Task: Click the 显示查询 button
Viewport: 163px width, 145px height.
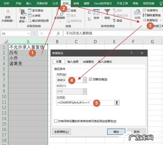Action: tap(36, 10)
